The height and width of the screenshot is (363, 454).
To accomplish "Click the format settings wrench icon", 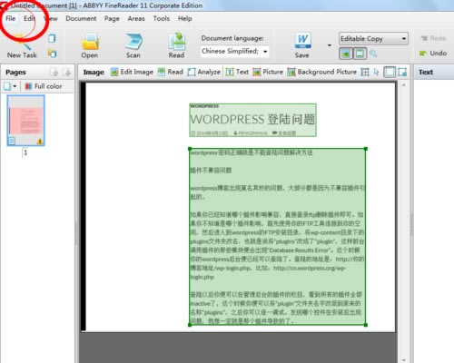I will point(373,54).
